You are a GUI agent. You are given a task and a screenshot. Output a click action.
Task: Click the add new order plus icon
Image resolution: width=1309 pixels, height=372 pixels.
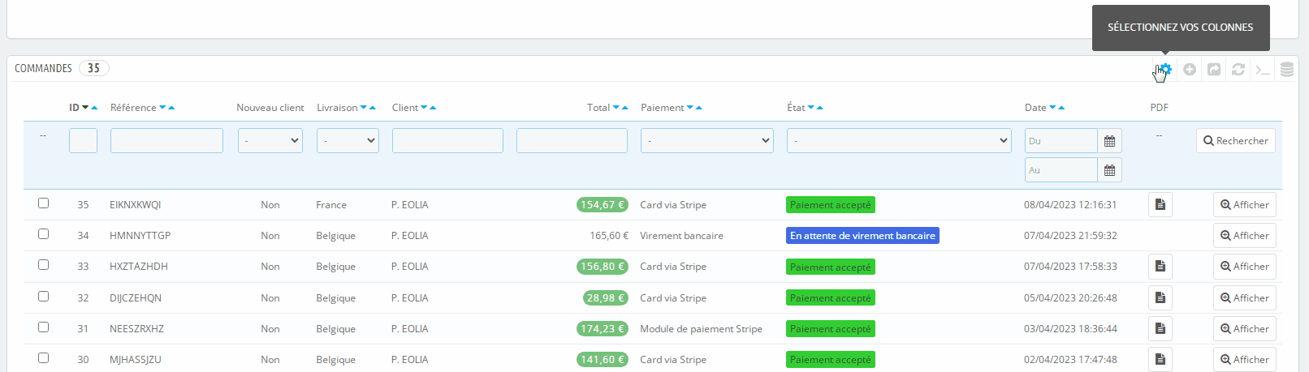coord(1190,70)
